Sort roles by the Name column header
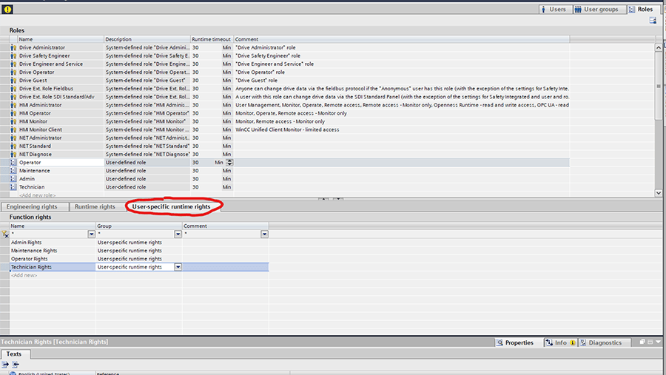Viewport: 666px width, 375px height. (x=61, y=39)
